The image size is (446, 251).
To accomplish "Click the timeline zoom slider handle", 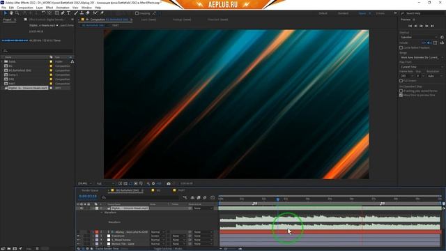I will pos(226,249).
